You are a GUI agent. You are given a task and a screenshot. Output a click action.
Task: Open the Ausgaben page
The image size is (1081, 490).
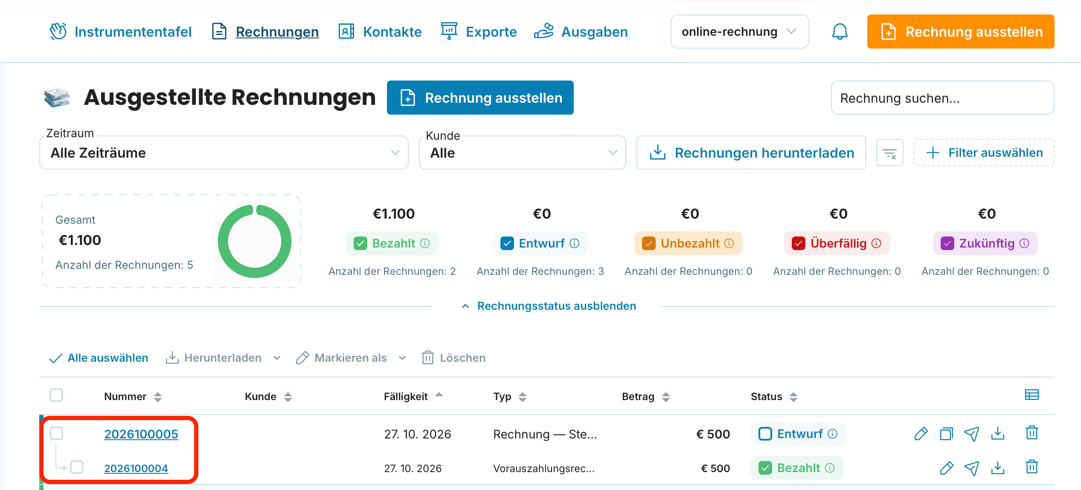click(x=581, y=32)
